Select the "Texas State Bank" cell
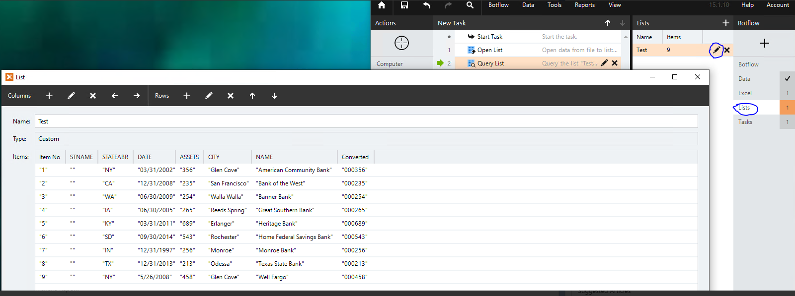Screen dimensions: 795x296 (x=280, y=264)
